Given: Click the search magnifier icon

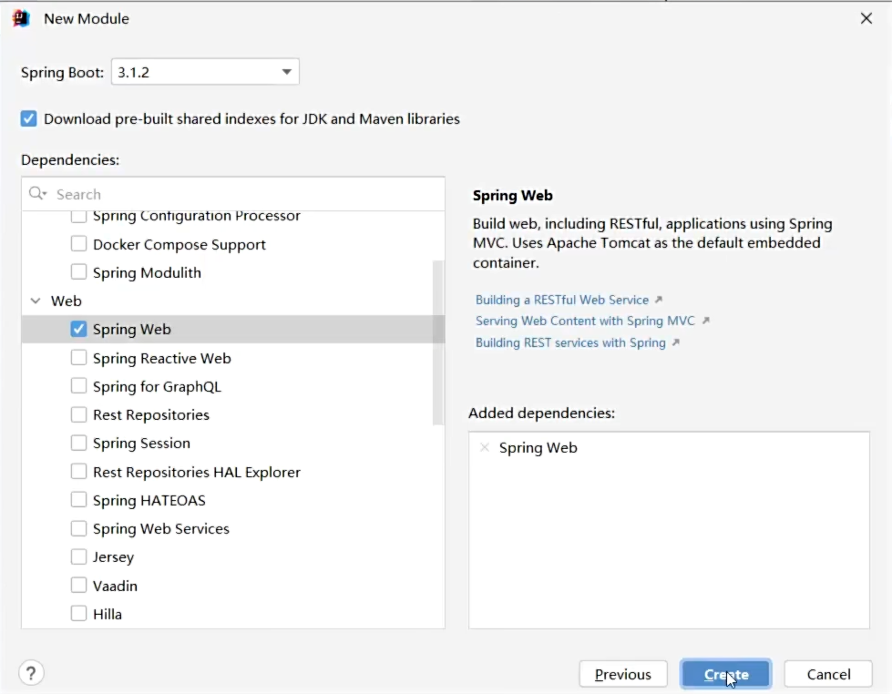Looking at the screenshot, I should 37,194.
